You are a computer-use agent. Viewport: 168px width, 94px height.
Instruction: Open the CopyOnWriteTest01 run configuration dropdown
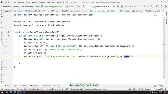pos(99,7)
